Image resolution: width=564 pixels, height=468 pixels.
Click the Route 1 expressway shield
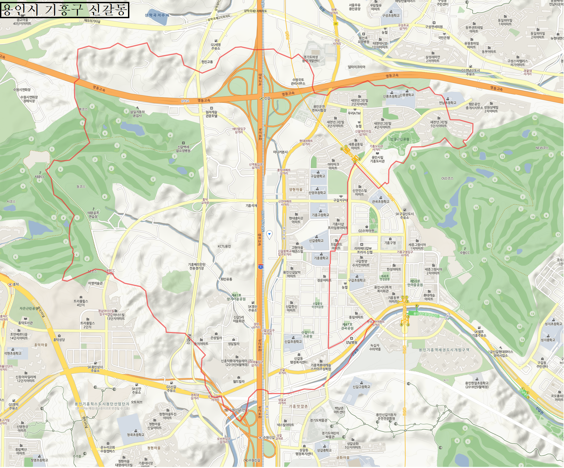click(x=261, y=267)
